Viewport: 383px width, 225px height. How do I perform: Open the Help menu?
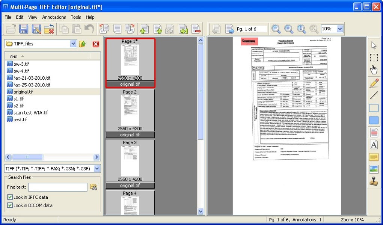90,17
